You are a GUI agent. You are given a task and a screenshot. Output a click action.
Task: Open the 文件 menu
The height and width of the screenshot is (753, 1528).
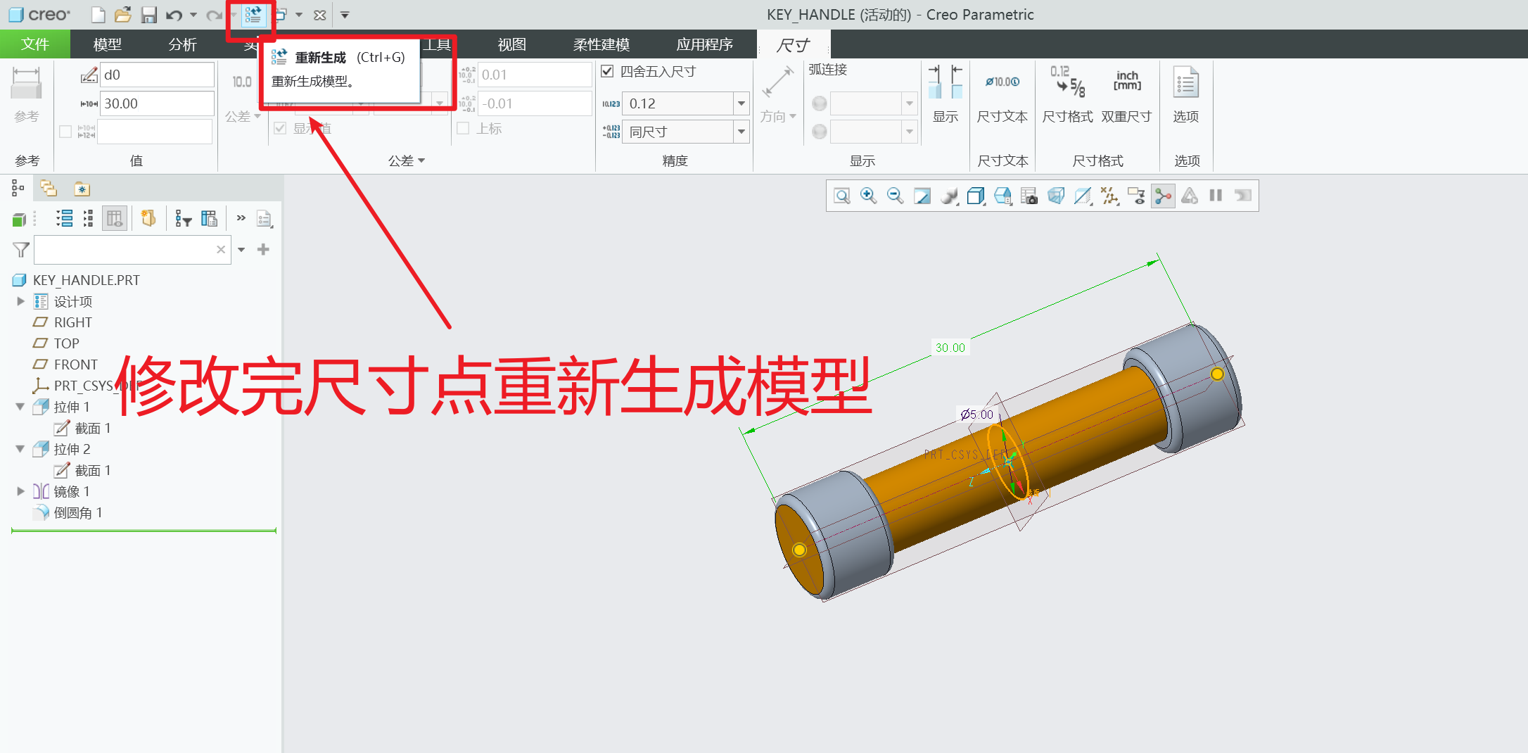[x=34, y=44]
